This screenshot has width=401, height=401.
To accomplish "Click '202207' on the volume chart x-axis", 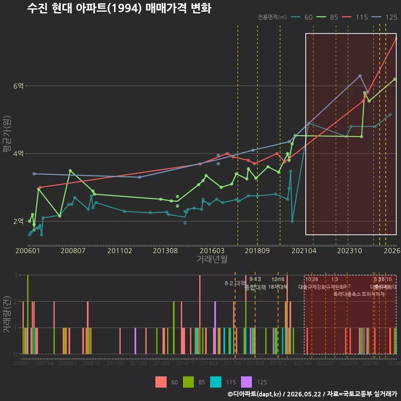I will pos(326,363).
